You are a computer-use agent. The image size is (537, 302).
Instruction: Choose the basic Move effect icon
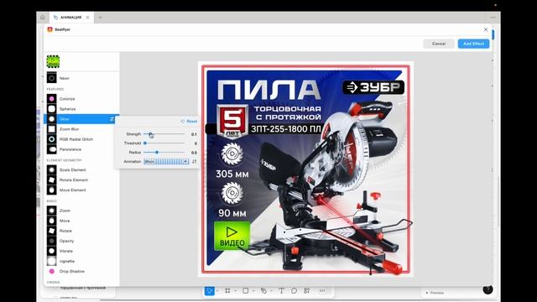pos(52,221)
